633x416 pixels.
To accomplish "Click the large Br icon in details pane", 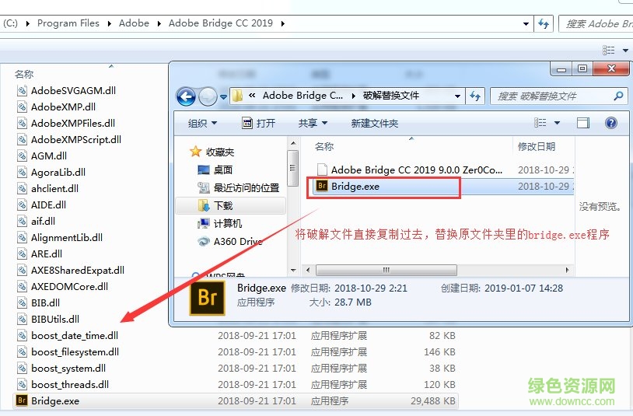I will point(207,299).
